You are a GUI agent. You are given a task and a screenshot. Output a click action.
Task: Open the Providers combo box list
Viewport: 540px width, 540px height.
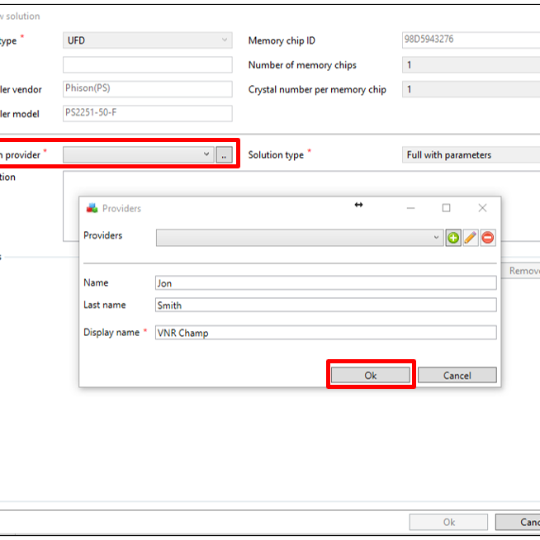tap(437, 238)
